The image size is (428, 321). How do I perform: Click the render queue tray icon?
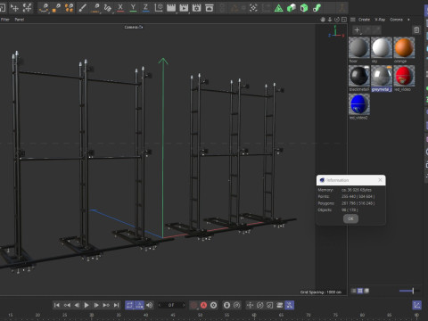(210, 8)
